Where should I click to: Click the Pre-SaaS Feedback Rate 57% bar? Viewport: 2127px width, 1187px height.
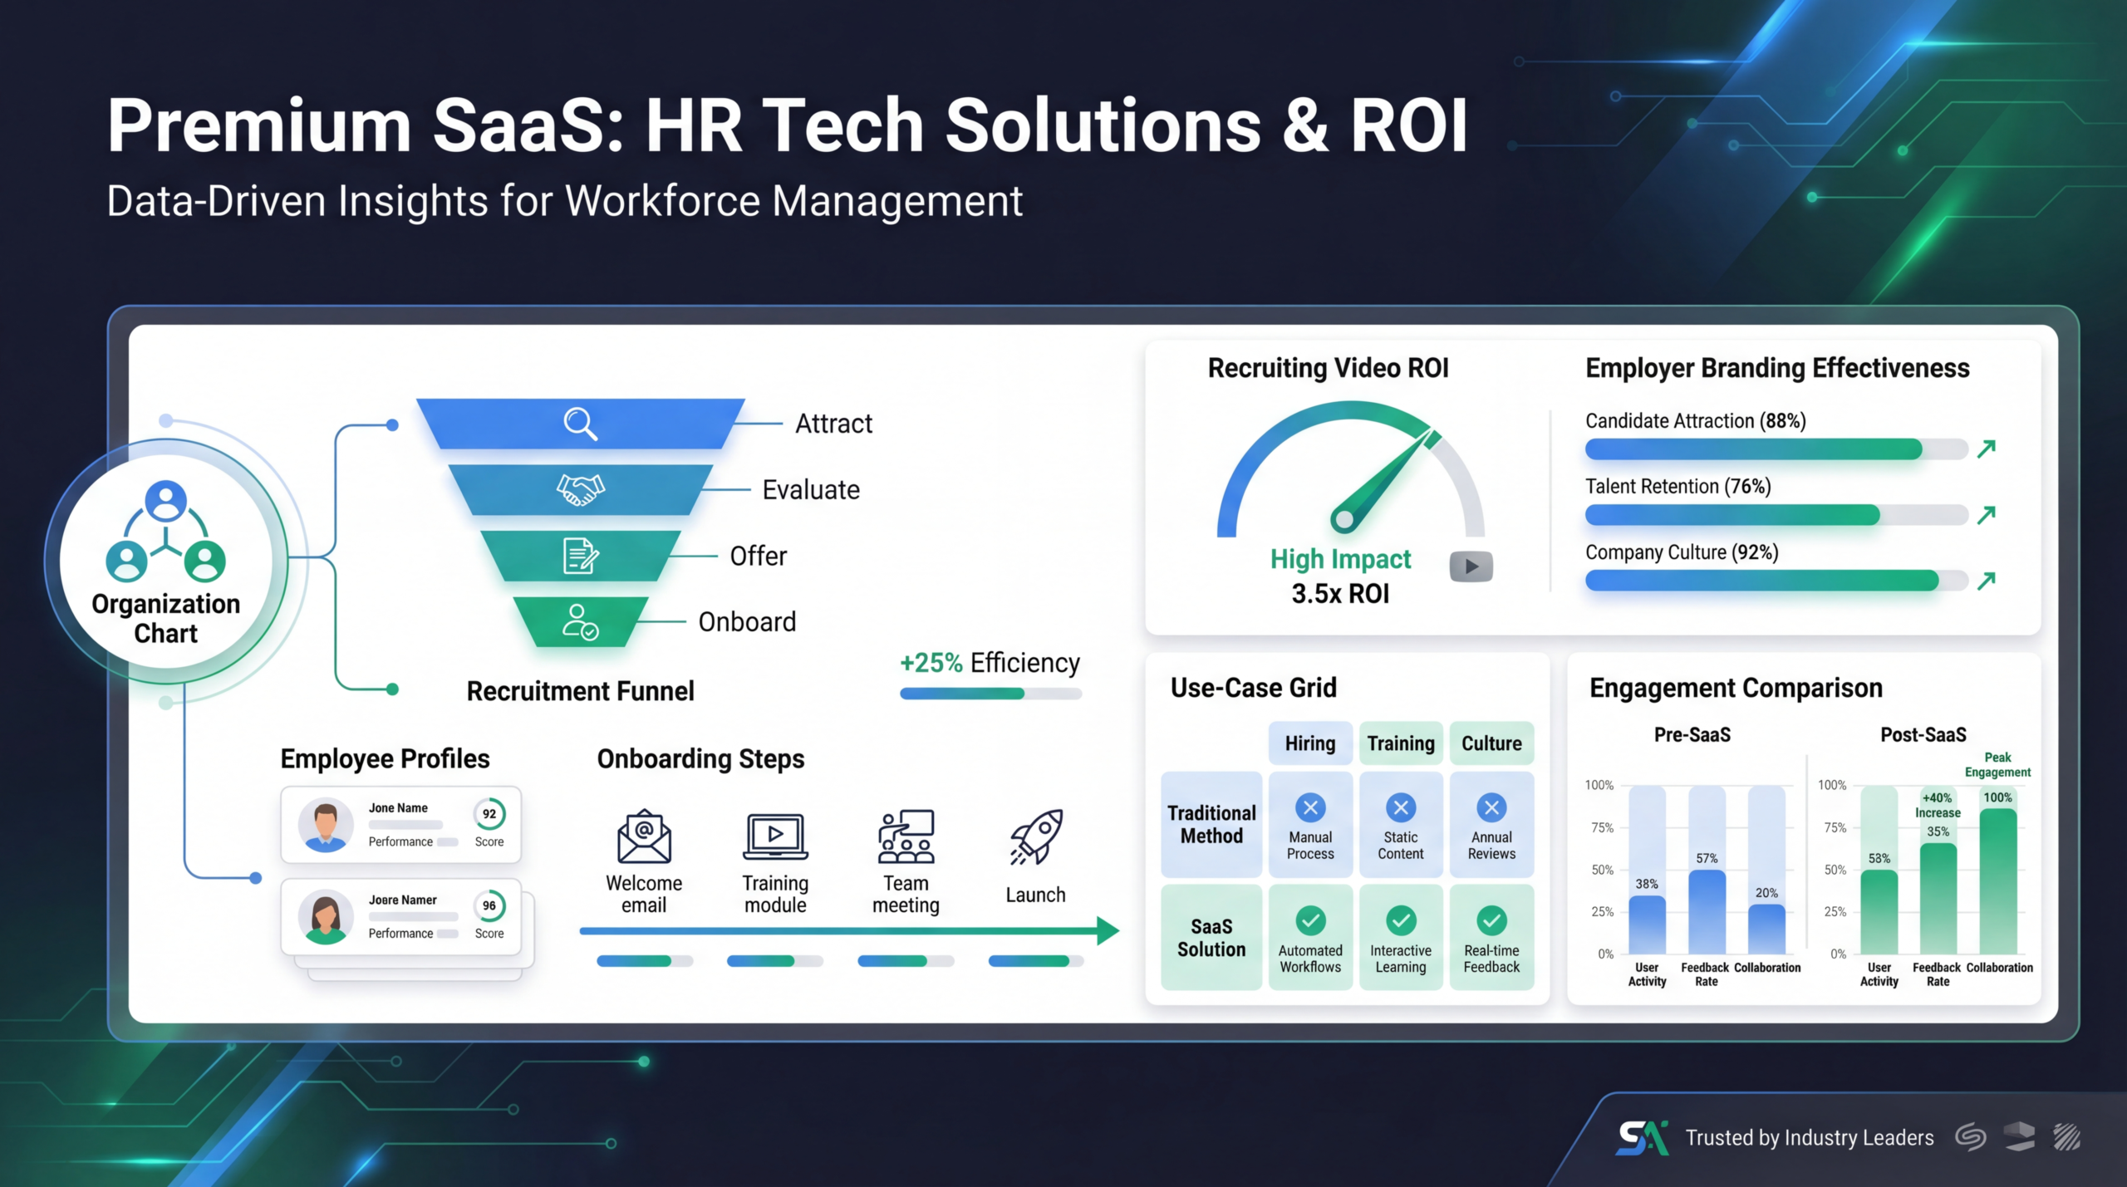(1707, 911)
